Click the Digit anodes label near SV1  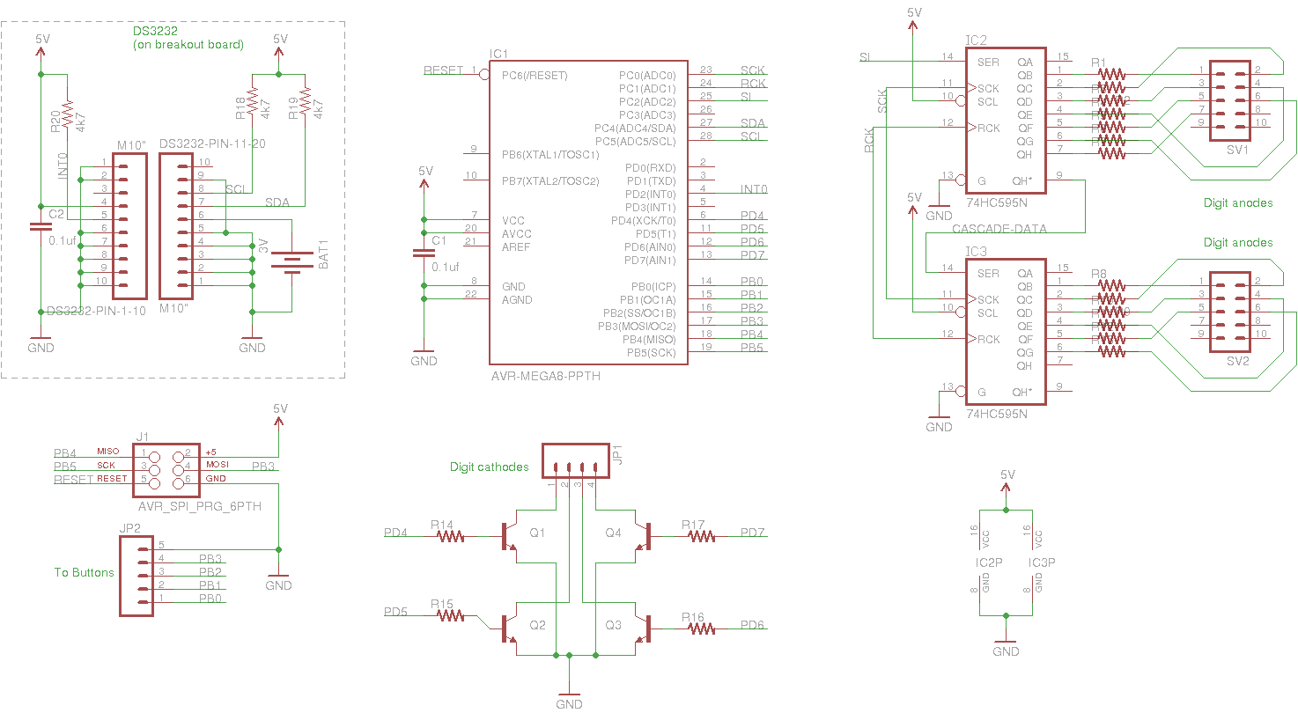point(1237,202)
